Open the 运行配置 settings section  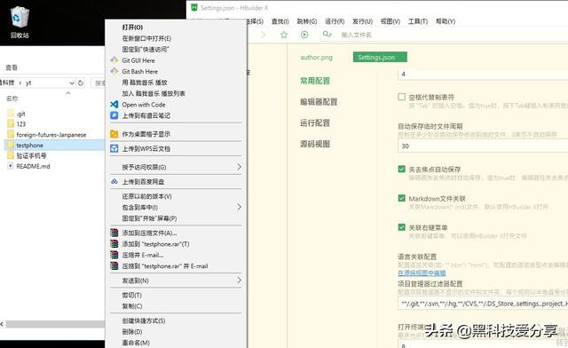click(315, 123)
